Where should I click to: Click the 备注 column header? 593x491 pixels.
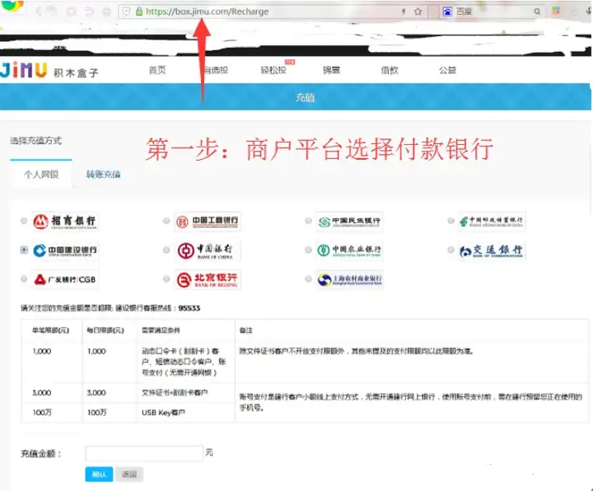[x=245, y=330]
